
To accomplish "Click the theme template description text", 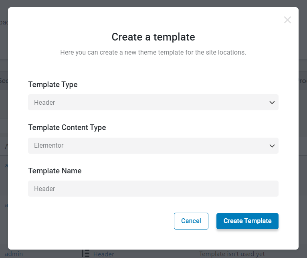I will 153,52.
